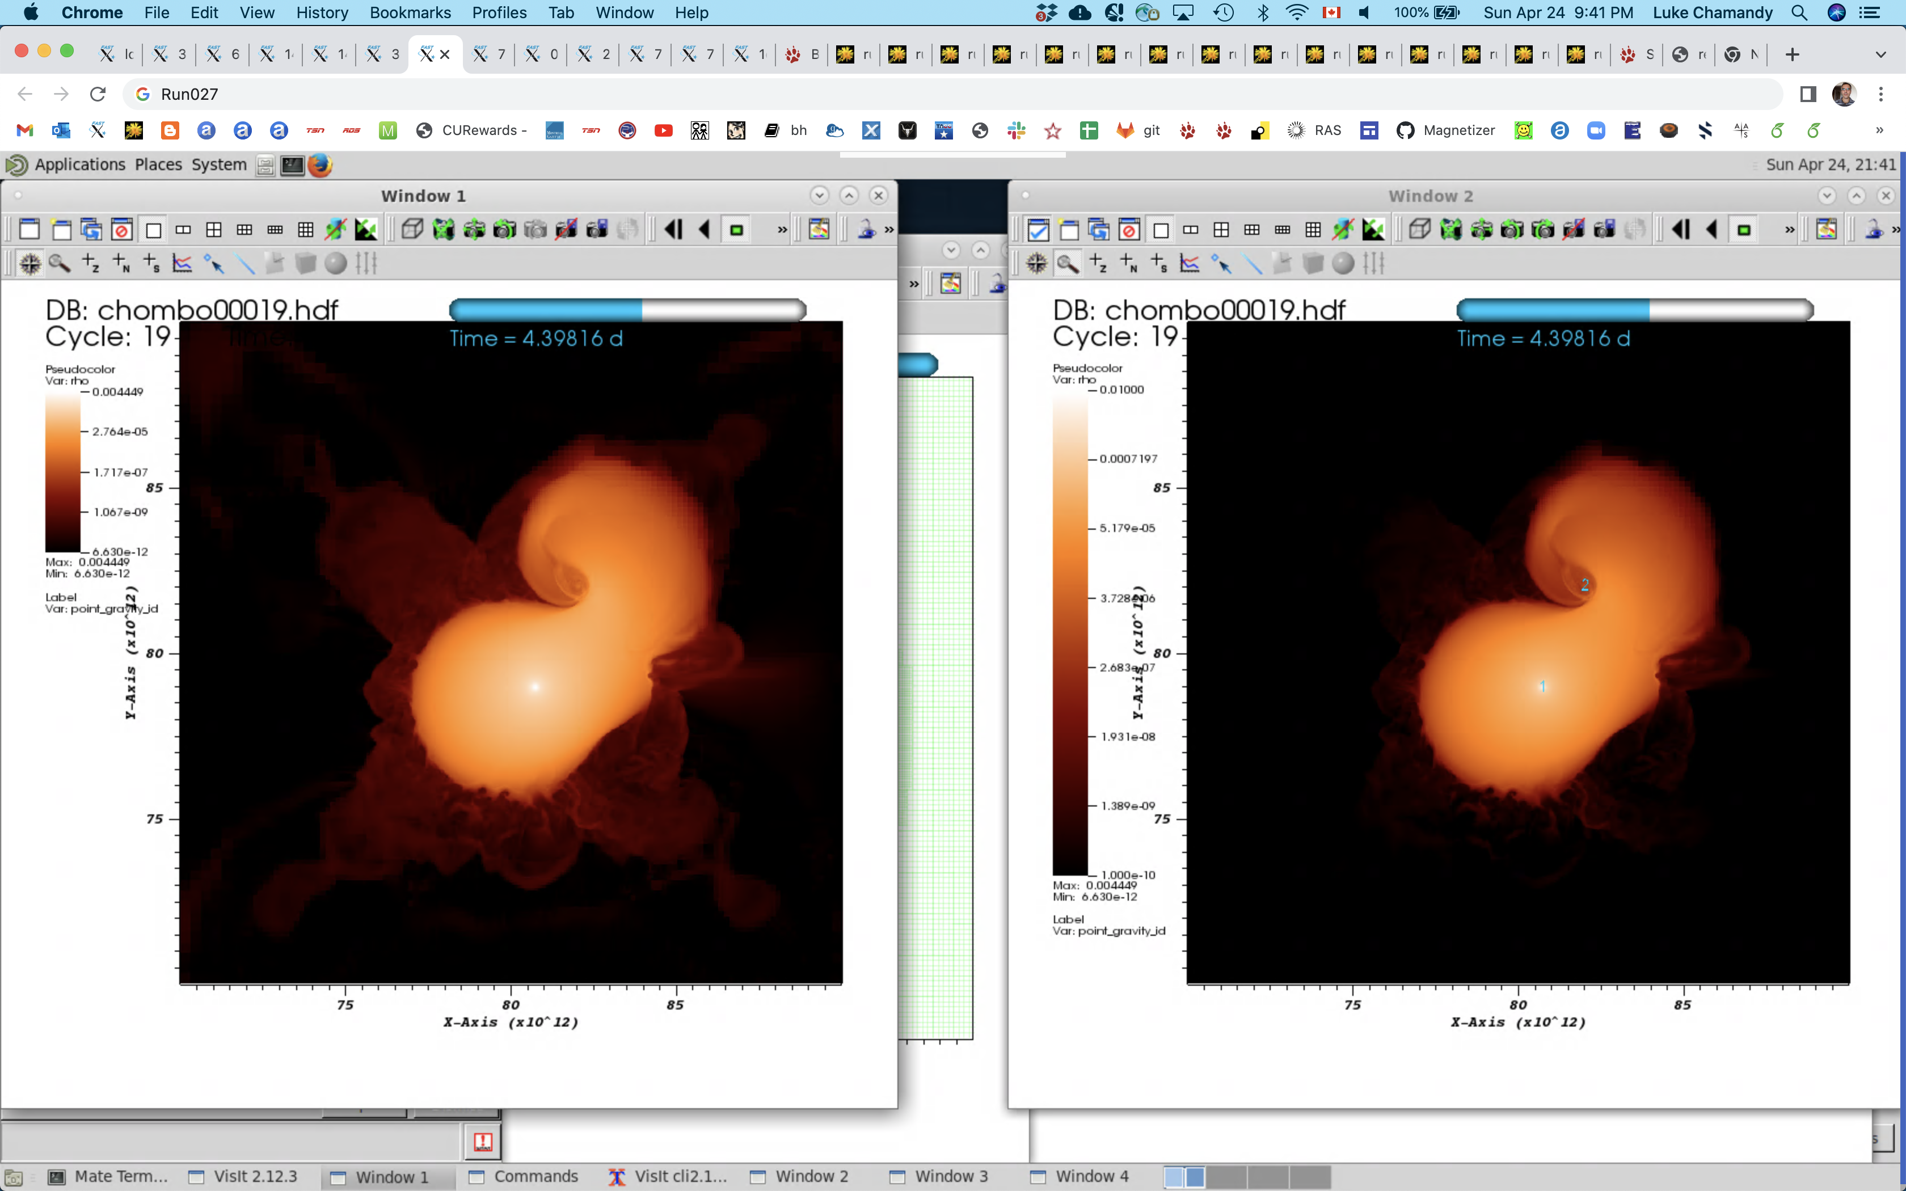The width and height of the screenshot is (1906, 1191).
Task: Toggle spin mode in Window 1
Action: 335,229
